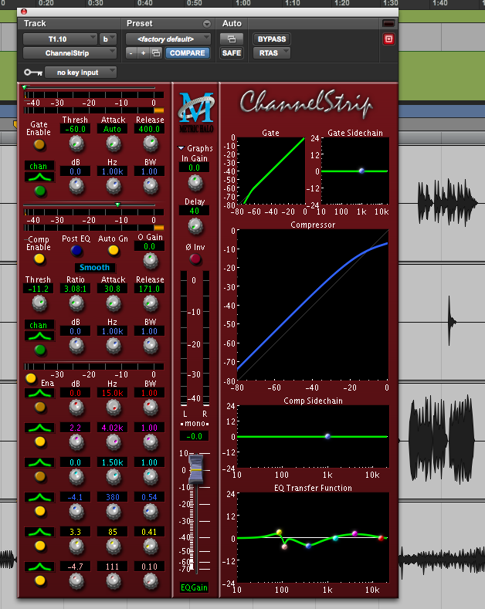Click the COMPARE button
485x609 pixels.
188,53
